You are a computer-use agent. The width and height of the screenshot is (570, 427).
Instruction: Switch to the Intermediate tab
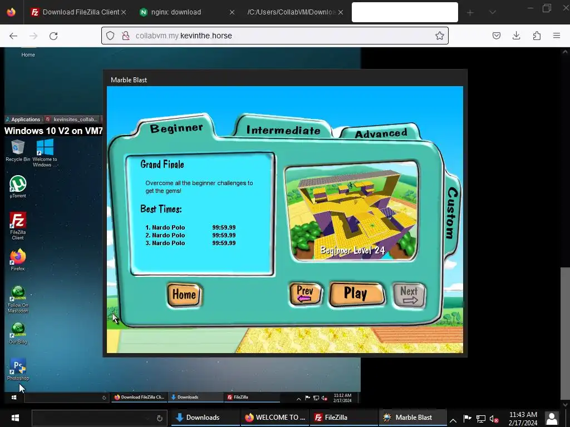(283, 130)
